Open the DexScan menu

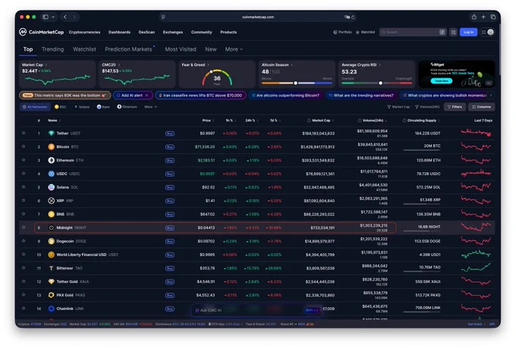pos(146,33)
